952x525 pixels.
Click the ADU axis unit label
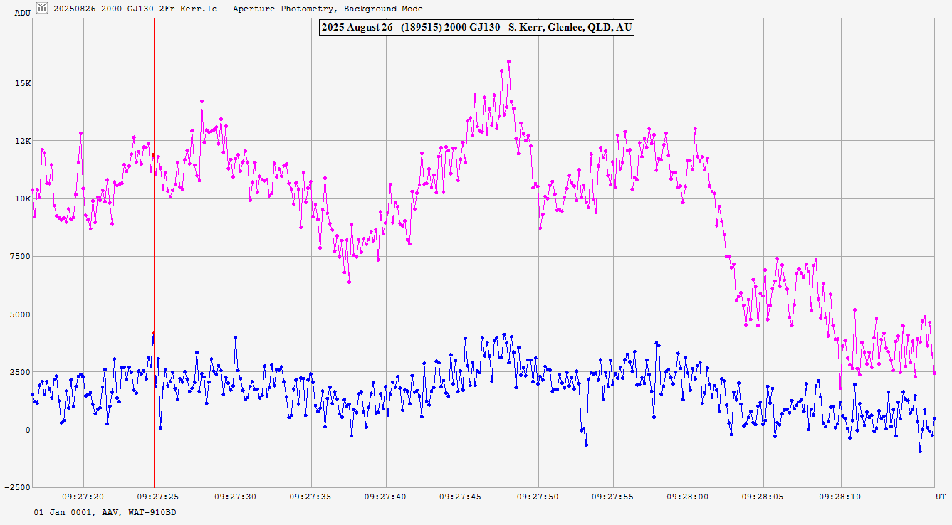22,12
